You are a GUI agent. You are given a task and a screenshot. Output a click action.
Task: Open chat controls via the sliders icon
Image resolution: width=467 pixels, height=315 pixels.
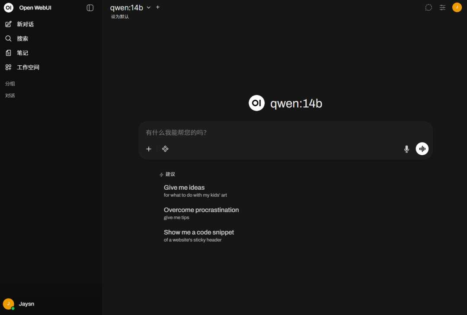pyautogui.click(x=442, y=7)
